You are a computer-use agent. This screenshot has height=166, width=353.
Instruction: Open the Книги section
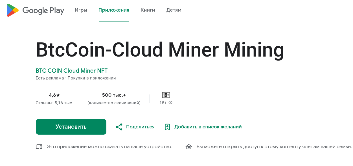tap(148, 10)
